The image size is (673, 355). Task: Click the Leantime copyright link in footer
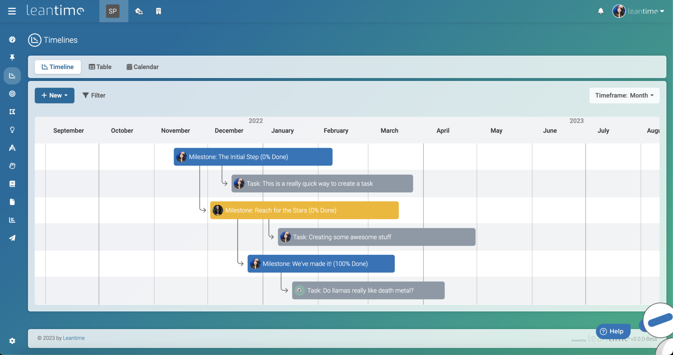[74, 338]
